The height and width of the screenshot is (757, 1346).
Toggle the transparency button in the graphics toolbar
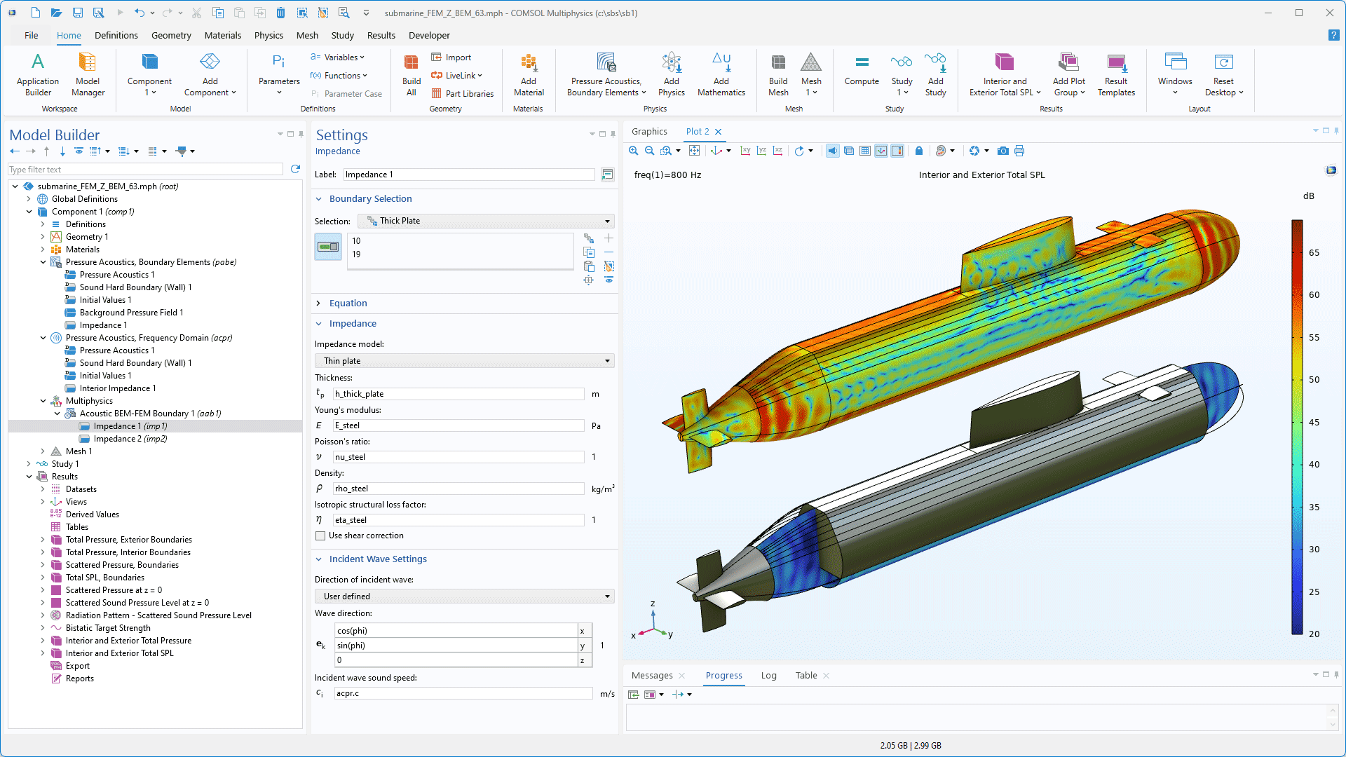click(x=849, y=151)
